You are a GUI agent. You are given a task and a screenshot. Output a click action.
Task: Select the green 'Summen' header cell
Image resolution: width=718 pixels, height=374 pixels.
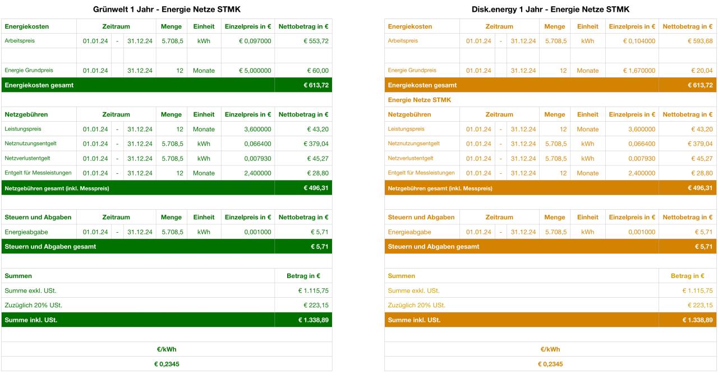(19, 276)
